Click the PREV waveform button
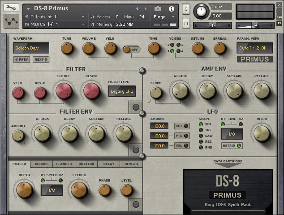This screenshot has height=215, width=284. 22,59
